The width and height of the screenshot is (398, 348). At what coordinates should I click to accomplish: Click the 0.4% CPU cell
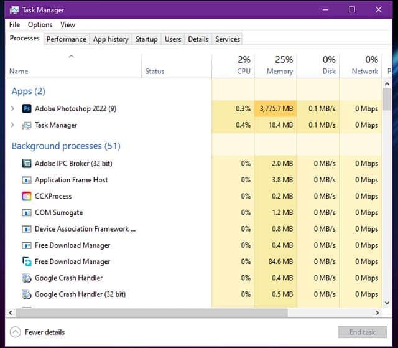click(233, 125)
